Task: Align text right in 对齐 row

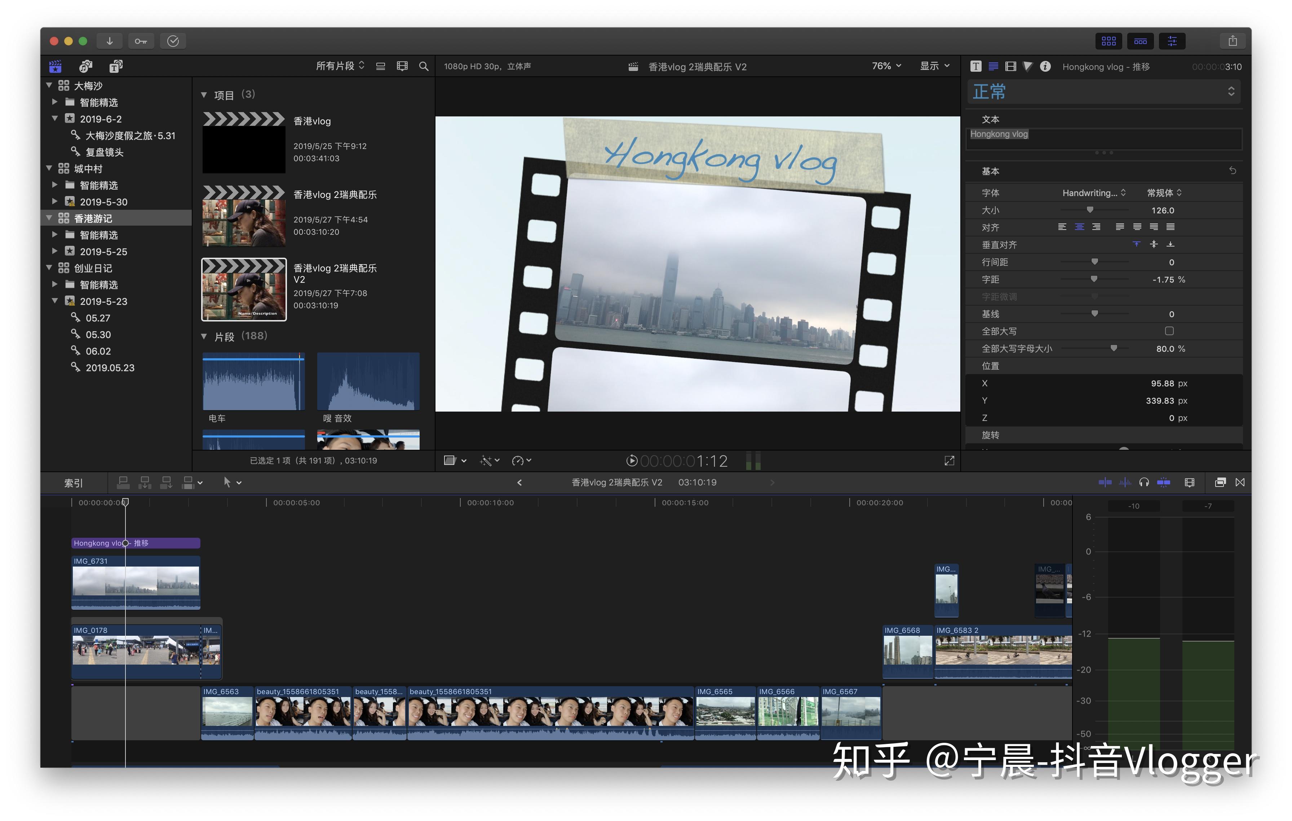Action: 1096,227
